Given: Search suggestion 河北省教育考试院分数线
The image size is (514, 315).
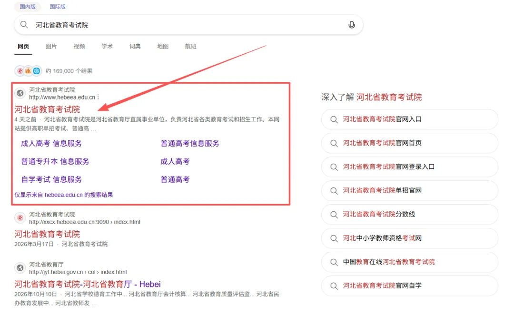Looking at the screenshot, I should tap(410, 215).
